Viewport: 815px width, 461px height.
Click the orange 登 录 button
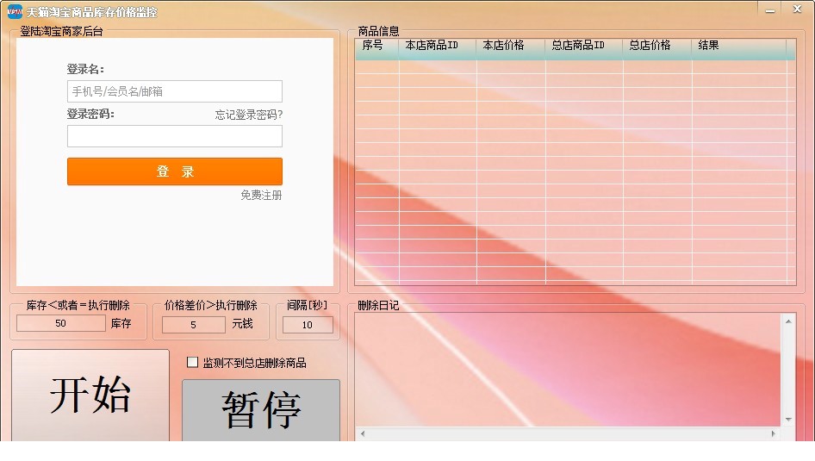click(x=175, y=171)
